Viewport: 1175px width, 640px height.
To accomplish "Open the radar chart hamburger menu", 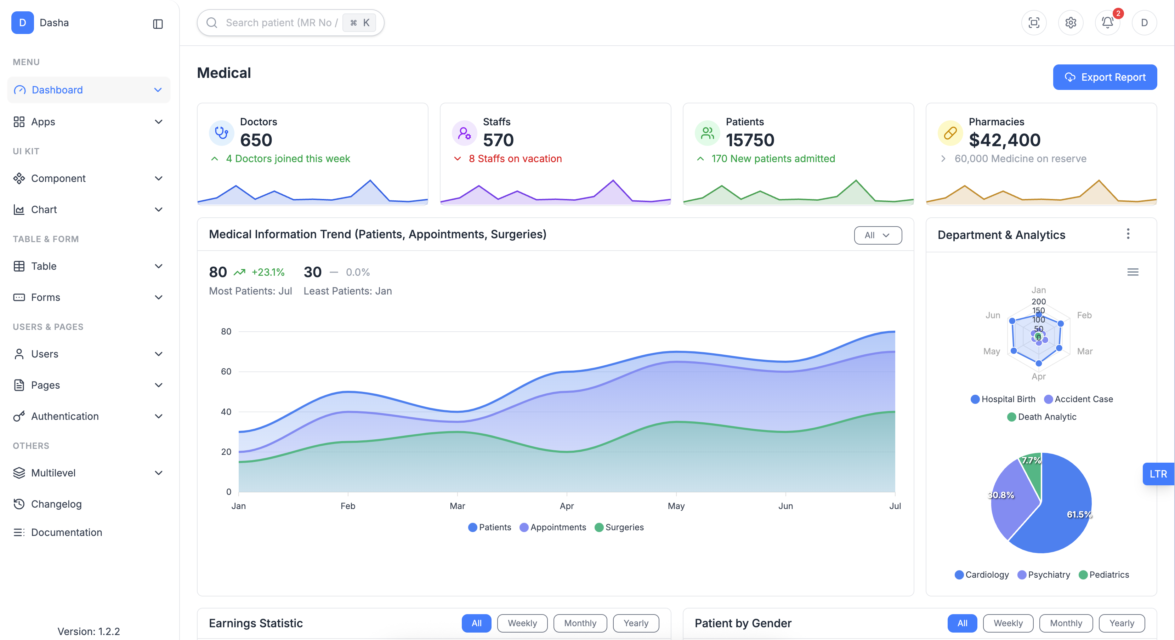I will pos(1133,272).
